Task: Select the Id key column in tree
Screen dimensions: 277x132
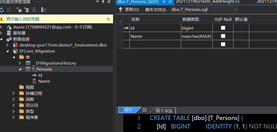Action: (x=40, y=75)
